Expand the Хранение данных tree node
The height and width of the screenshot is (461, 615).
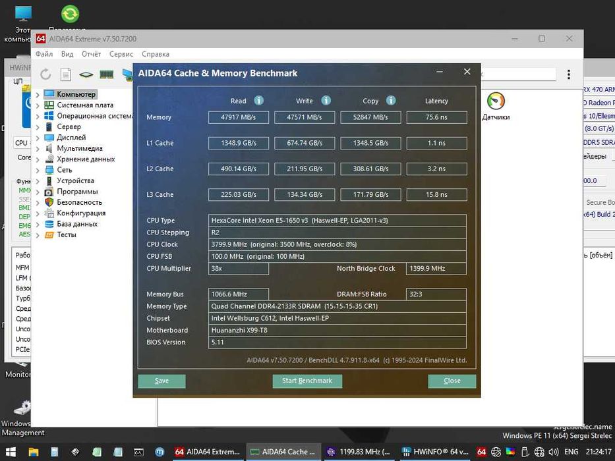click(38, 159)
